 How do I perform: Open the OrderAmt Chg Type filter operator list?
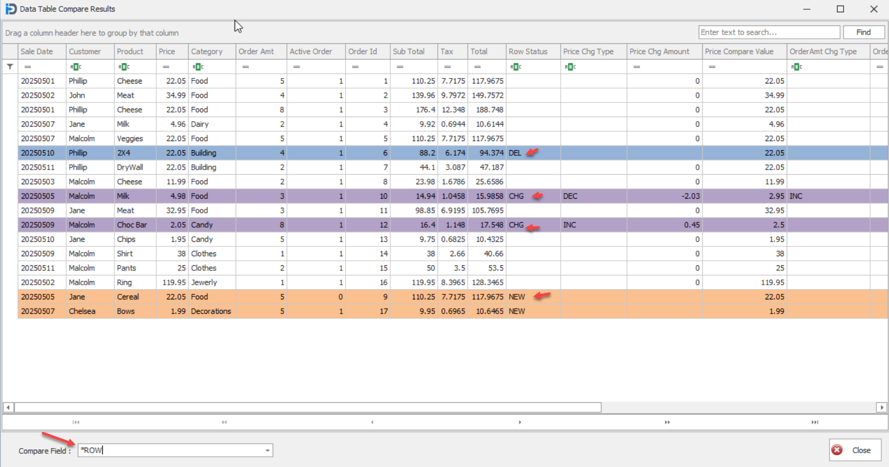click(797, 66)
